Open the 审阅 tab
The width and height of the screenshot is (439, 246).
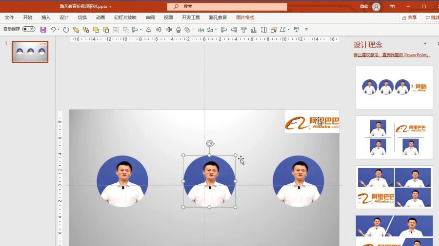tap(150, 18)
